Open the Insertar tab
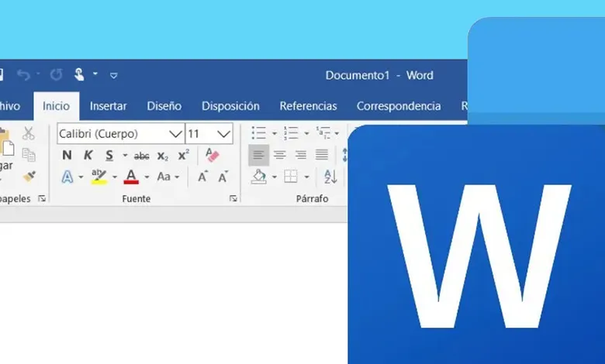This screenshot has width=605, height=364. pyautogui.click(x=108, y=106)
